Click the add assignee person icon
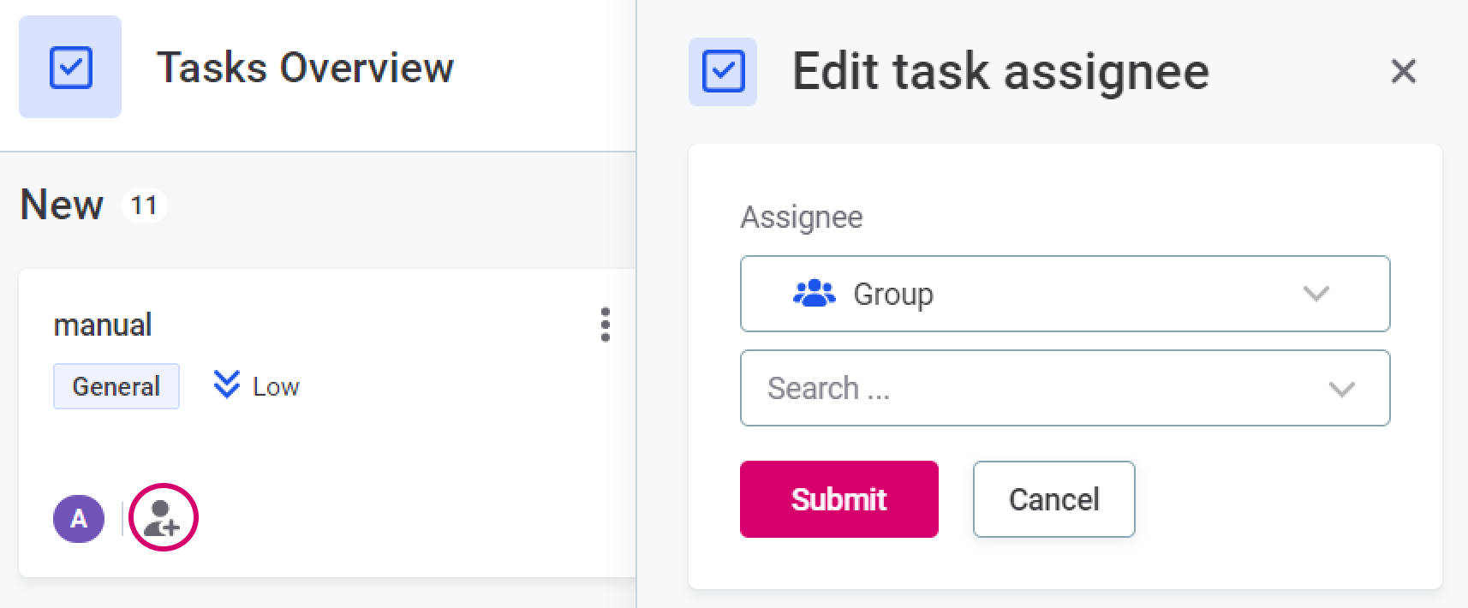This screenshot has height=608, width=1468. 163,518
